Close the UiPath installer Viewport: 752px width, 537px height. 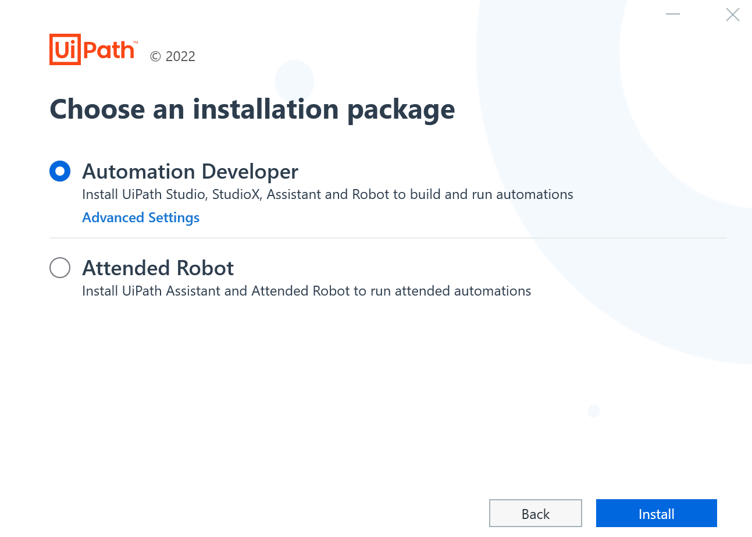click(732, 15)
